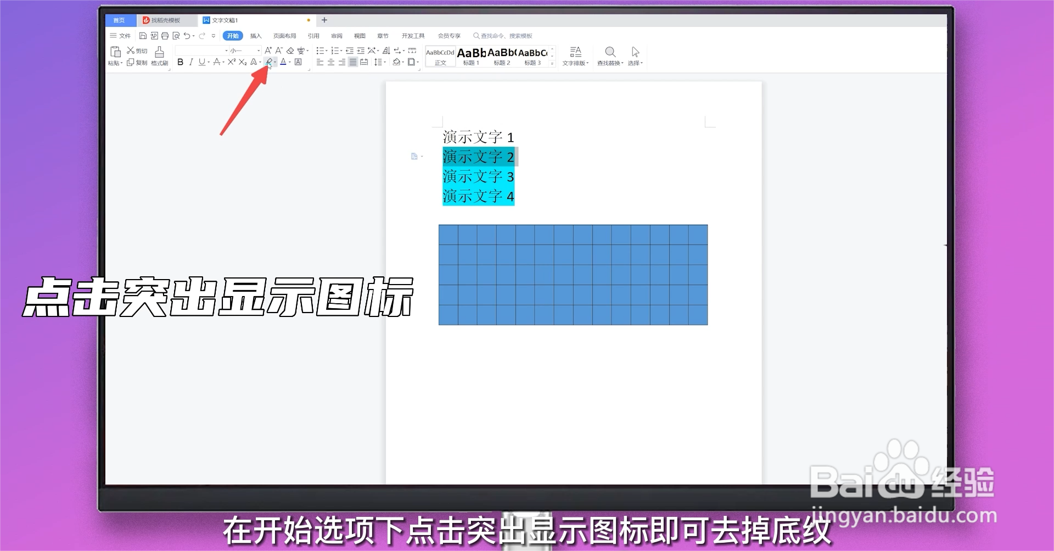Click the 文字排版 layout icon
This screenshot has width=1054, height=551.
pos(575,55)
